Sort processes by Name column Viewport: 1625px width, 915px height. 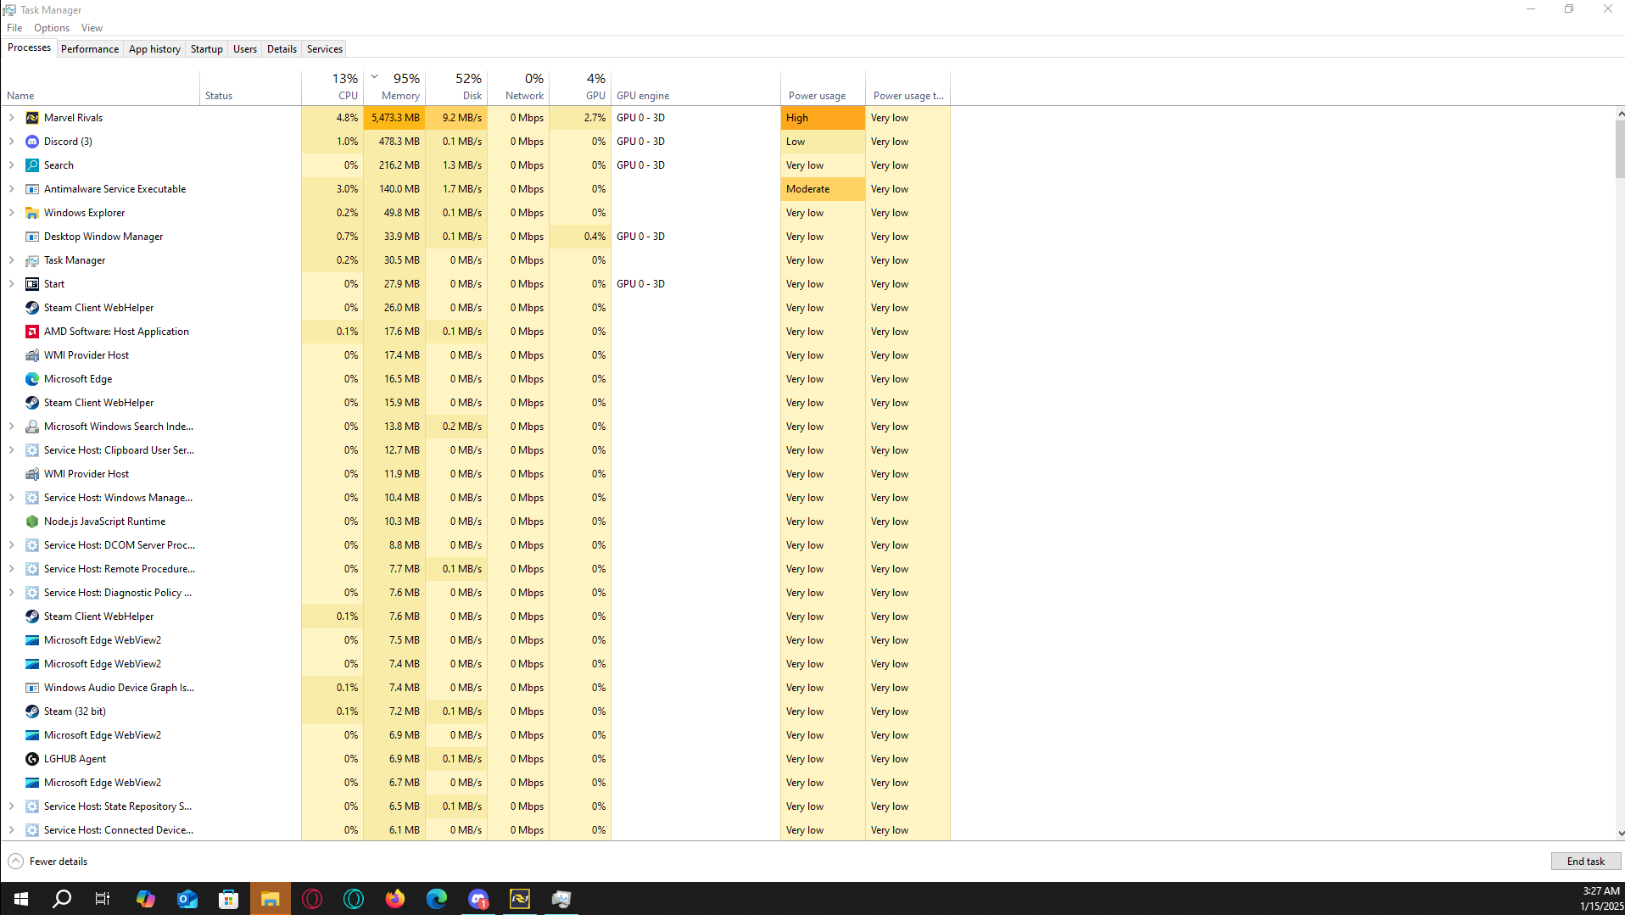pyautogui.click(x=100, y=86)
